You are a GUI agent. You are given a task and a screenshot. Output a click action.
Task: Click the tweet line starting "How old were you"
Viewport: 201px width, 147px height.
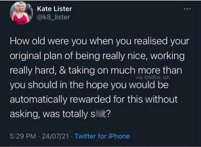99,43
